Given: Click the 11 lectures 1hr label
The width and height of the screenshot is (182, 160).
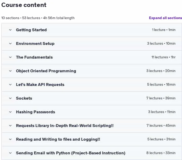Looking at the screenshot, I should (163, 57).
